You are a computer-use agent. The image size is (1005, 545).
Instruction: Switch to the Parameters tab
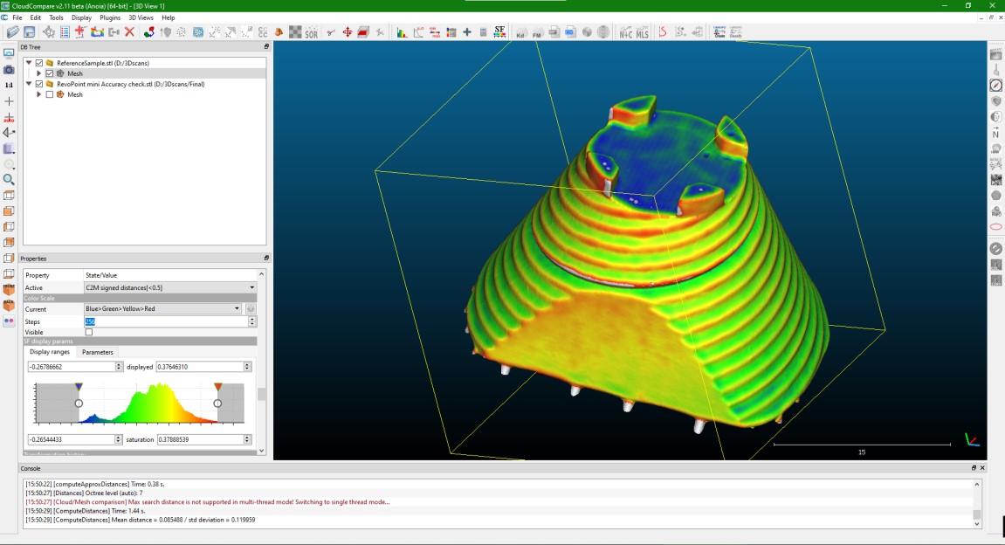(x=97, y=352)
